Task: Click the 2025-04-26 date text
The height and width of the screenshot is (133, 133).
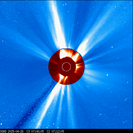Action: [x=16, y=131]
